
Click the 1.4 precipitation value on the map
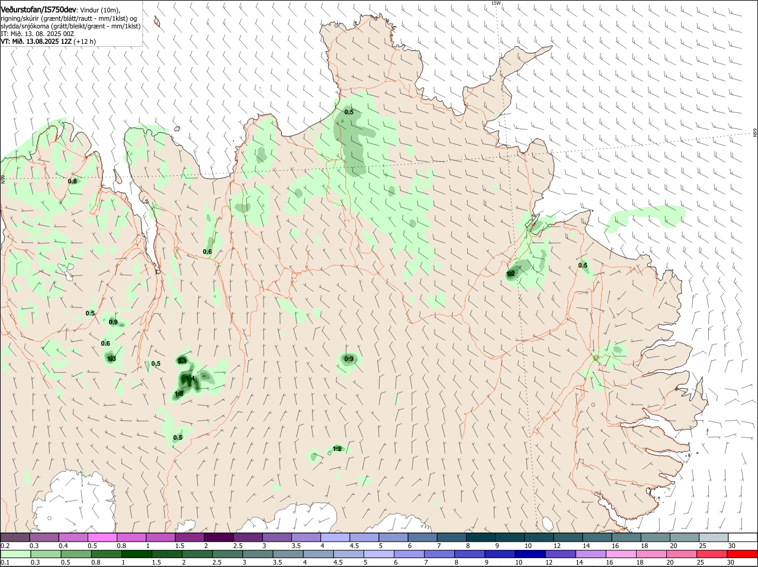pyautogui.click(x=190, y=378)
